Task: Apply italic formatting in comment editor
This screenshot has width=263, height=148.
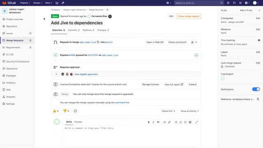Action: point(153,122)
